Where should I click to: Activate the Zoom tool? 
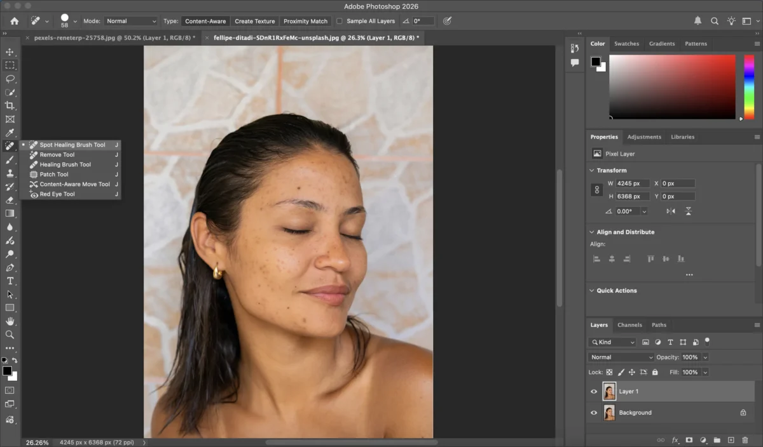pos(10,335)
